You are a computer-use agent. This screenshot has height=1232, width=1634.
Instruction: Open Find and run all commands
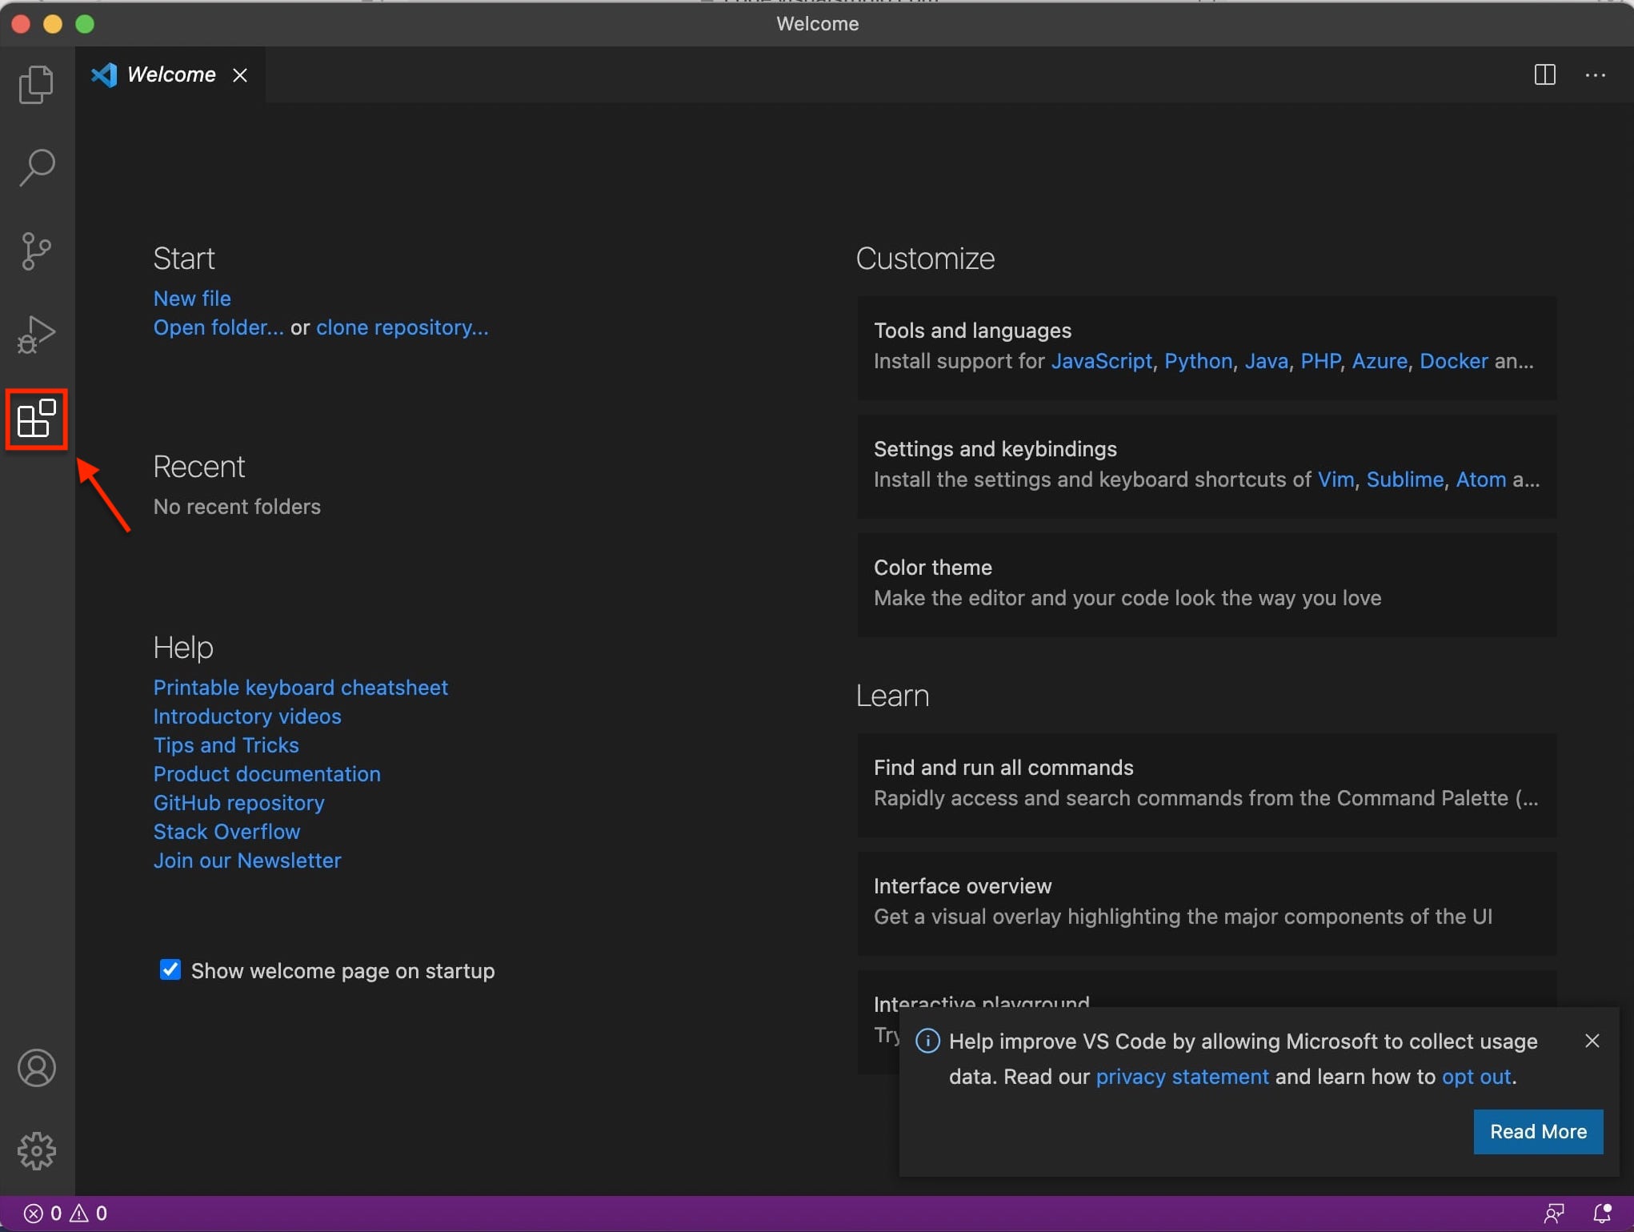coord(1207,784)
